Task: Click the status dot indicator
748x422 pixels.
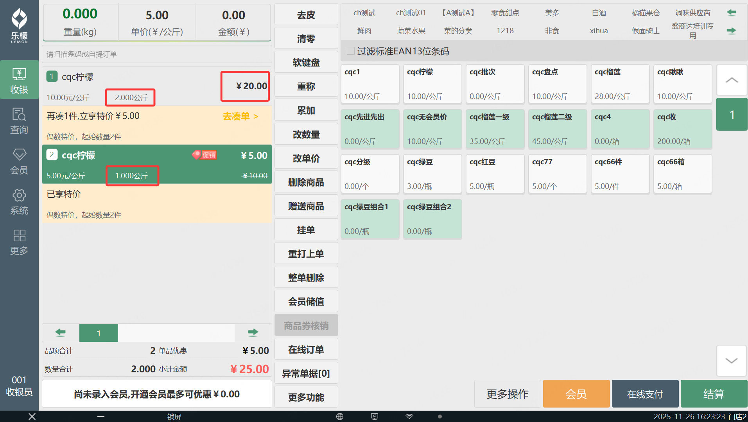Action: point(440,417)
